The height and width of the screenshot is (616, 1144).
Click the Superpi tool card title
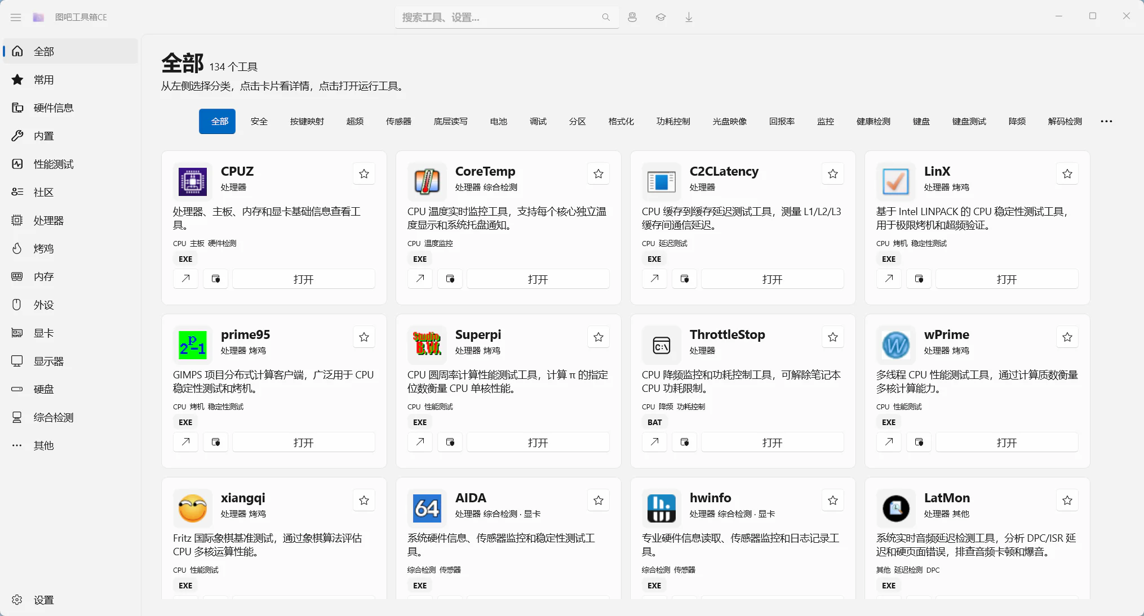pyautogui.click(x=478, y=334)
